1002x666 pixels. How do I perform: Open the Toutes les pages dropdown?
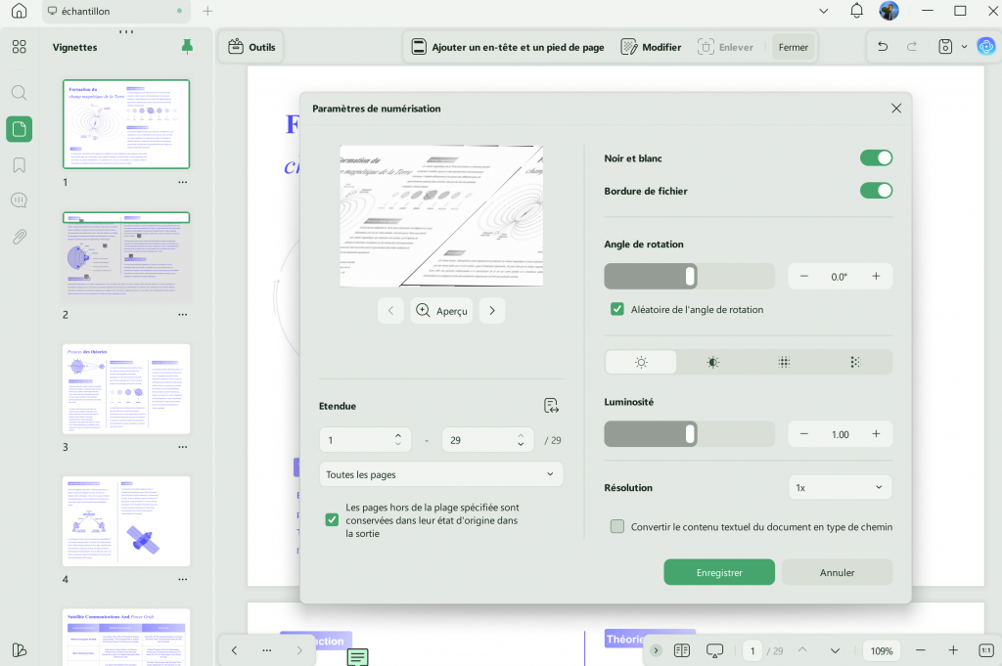click(x=441, y=474)
